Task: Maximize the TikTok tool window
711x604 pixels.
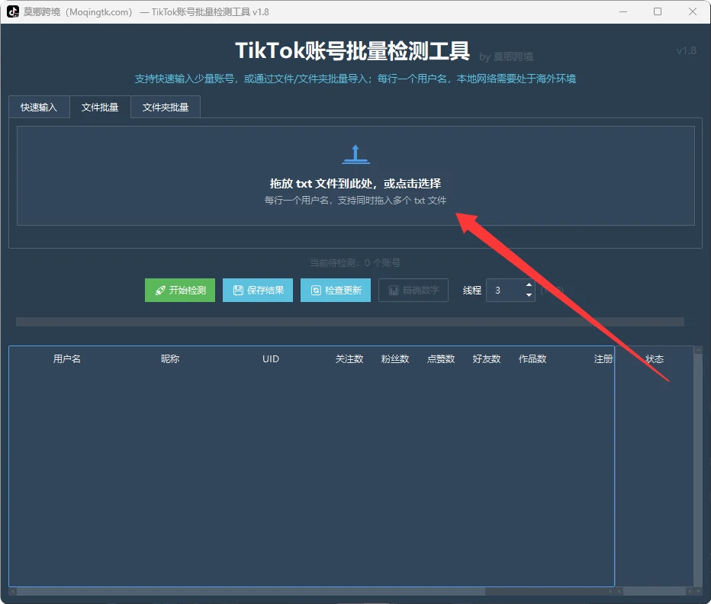Action: (x=658, y=11)
